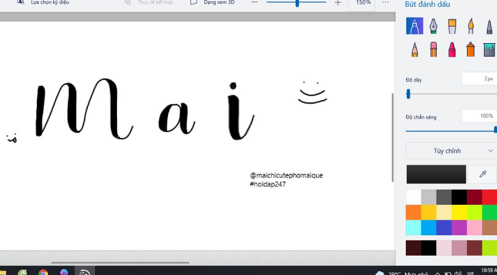Viewport: 497px width, 275px height.
Task: Pick the brown color swatch
Action: (489, 228)
